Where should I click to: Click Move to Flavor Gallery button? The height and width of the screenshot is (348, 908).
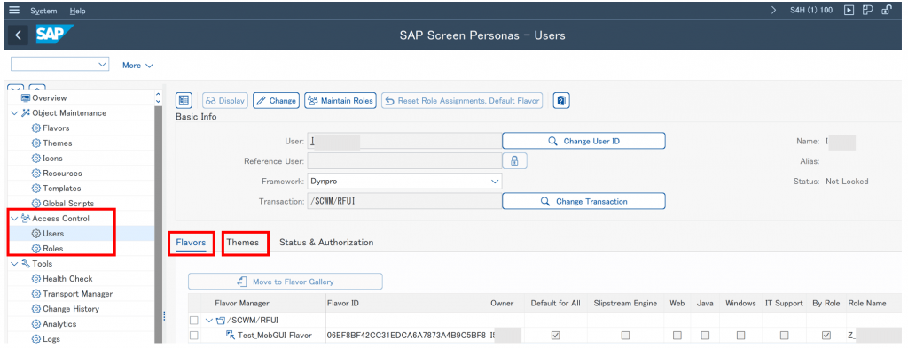(x=285, y=282)
